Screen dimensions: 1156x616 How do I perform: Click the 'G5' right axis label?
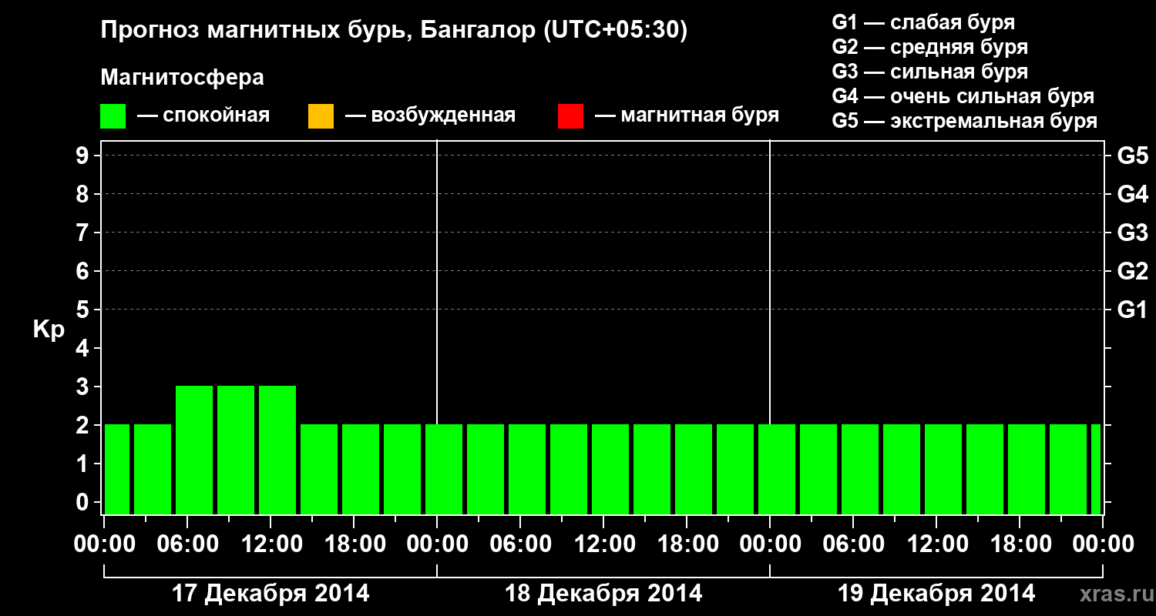click(1132, 156)
